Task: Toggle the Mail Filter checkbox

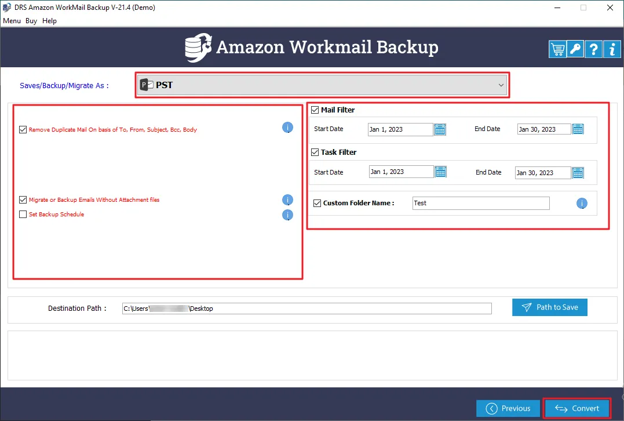Action: tap(315, 110)
